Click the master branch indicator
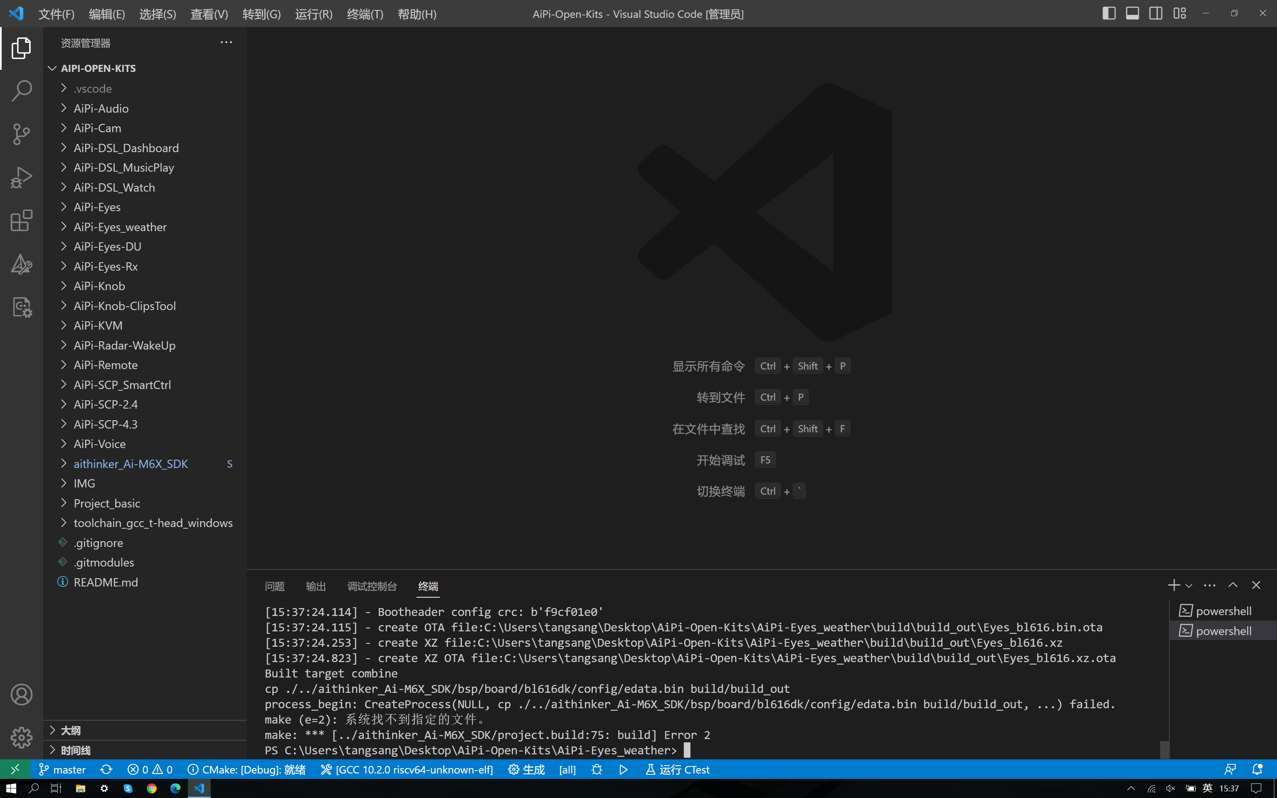This screenshot has width=1277, height=798. (x=62, y=769)
